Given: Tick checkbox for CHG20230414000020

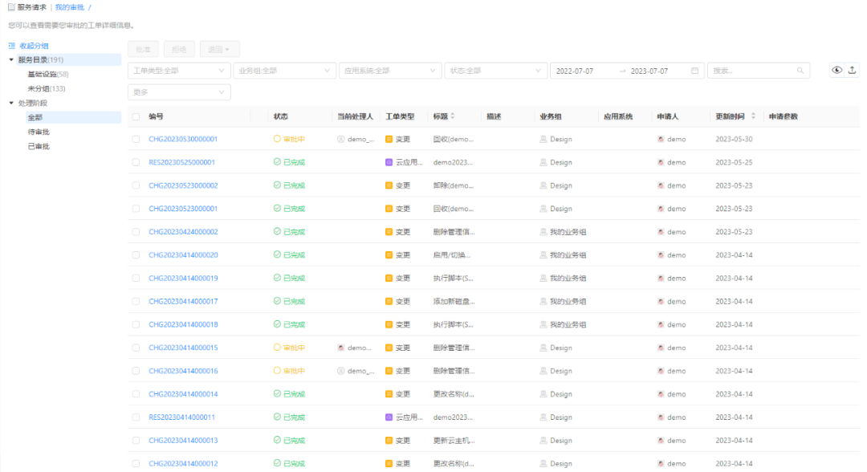Looking at the screenshot, I should click(x=136, y=255).
